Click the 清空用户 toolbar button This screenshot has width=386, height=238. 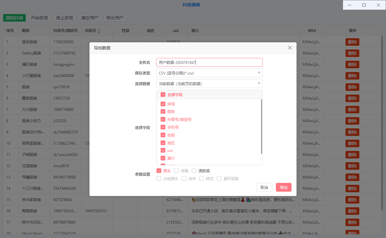pos(90,18)
